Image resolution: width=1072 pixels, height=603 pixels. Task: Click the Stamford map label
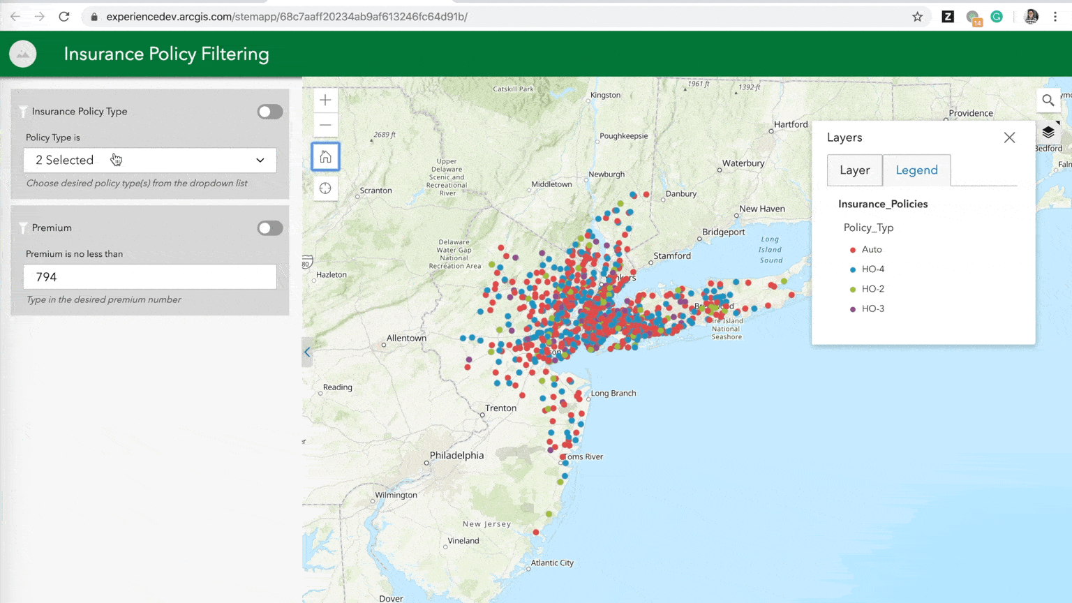click(x=672, y=256)
